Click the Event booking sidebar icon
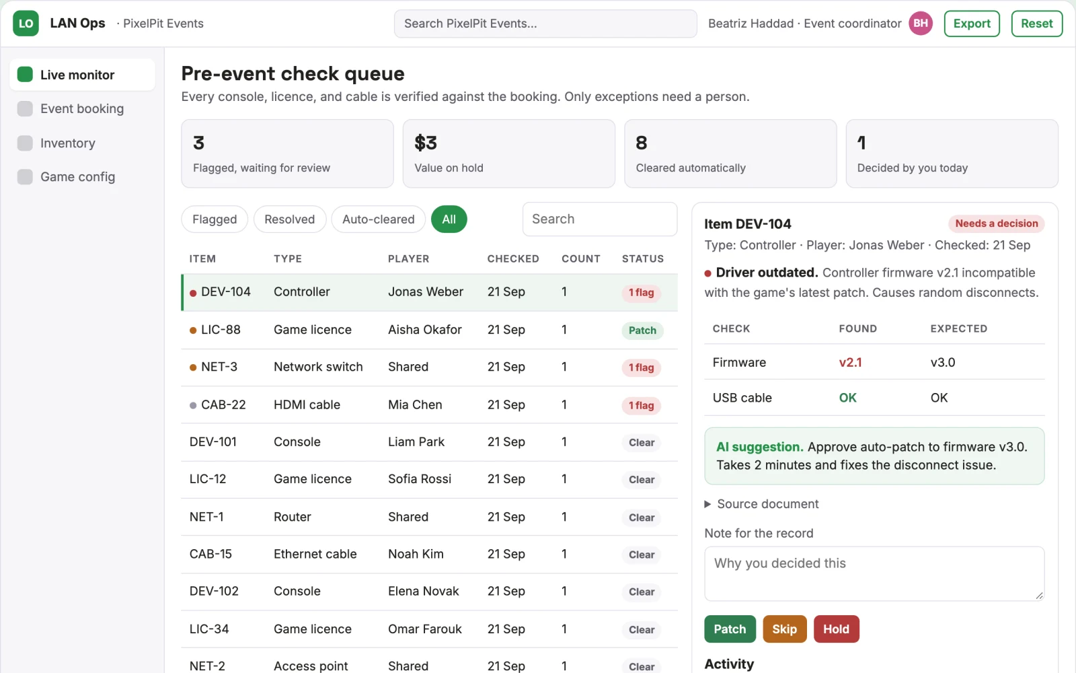The height and width of the screenshot is (673, 1076). (x=25, y=109)
